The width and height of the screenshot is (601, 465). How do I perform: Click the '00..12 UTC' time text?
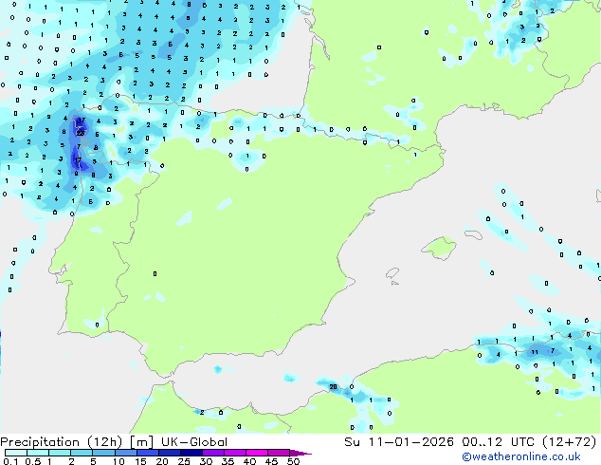point(498,442)
